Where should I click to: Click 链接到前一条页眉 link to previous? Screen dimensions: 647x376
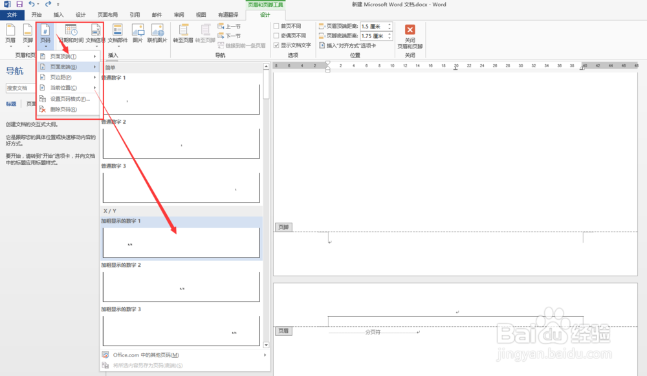pos(242,45)
